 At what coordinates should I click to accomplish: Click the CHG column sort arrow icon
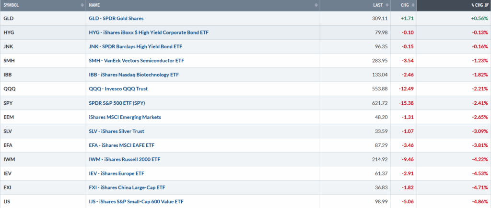click(x=413, y=5)
